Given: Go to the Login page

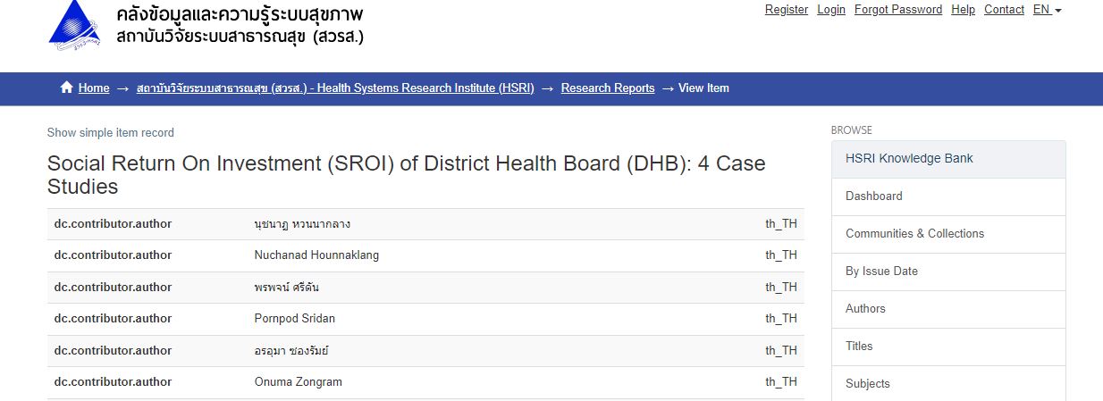Looking at the screenshot, I should click(x=831, y=10).
